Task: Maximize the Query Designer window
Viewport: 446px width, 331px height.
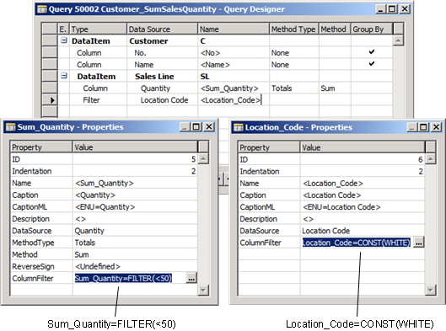Action: (x=392, y=9)
